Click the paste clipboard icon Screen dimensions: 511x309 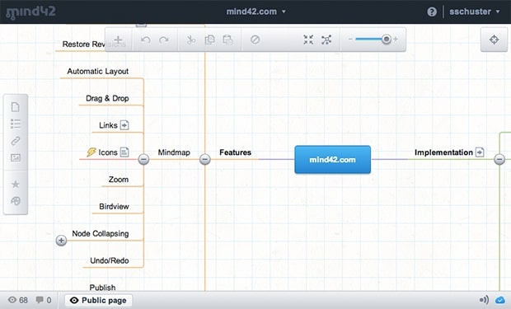pos(227,40)
